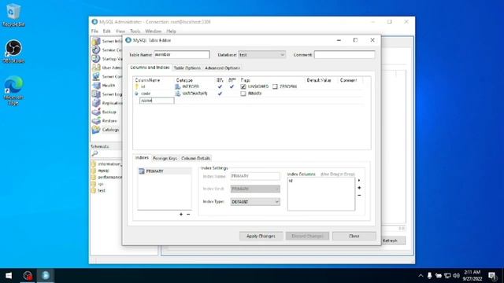Screen dimensions: 504x283
Task: Open Tools menu in MySQL Administrator
Action: pyautogui.click(x=135, y=31)
